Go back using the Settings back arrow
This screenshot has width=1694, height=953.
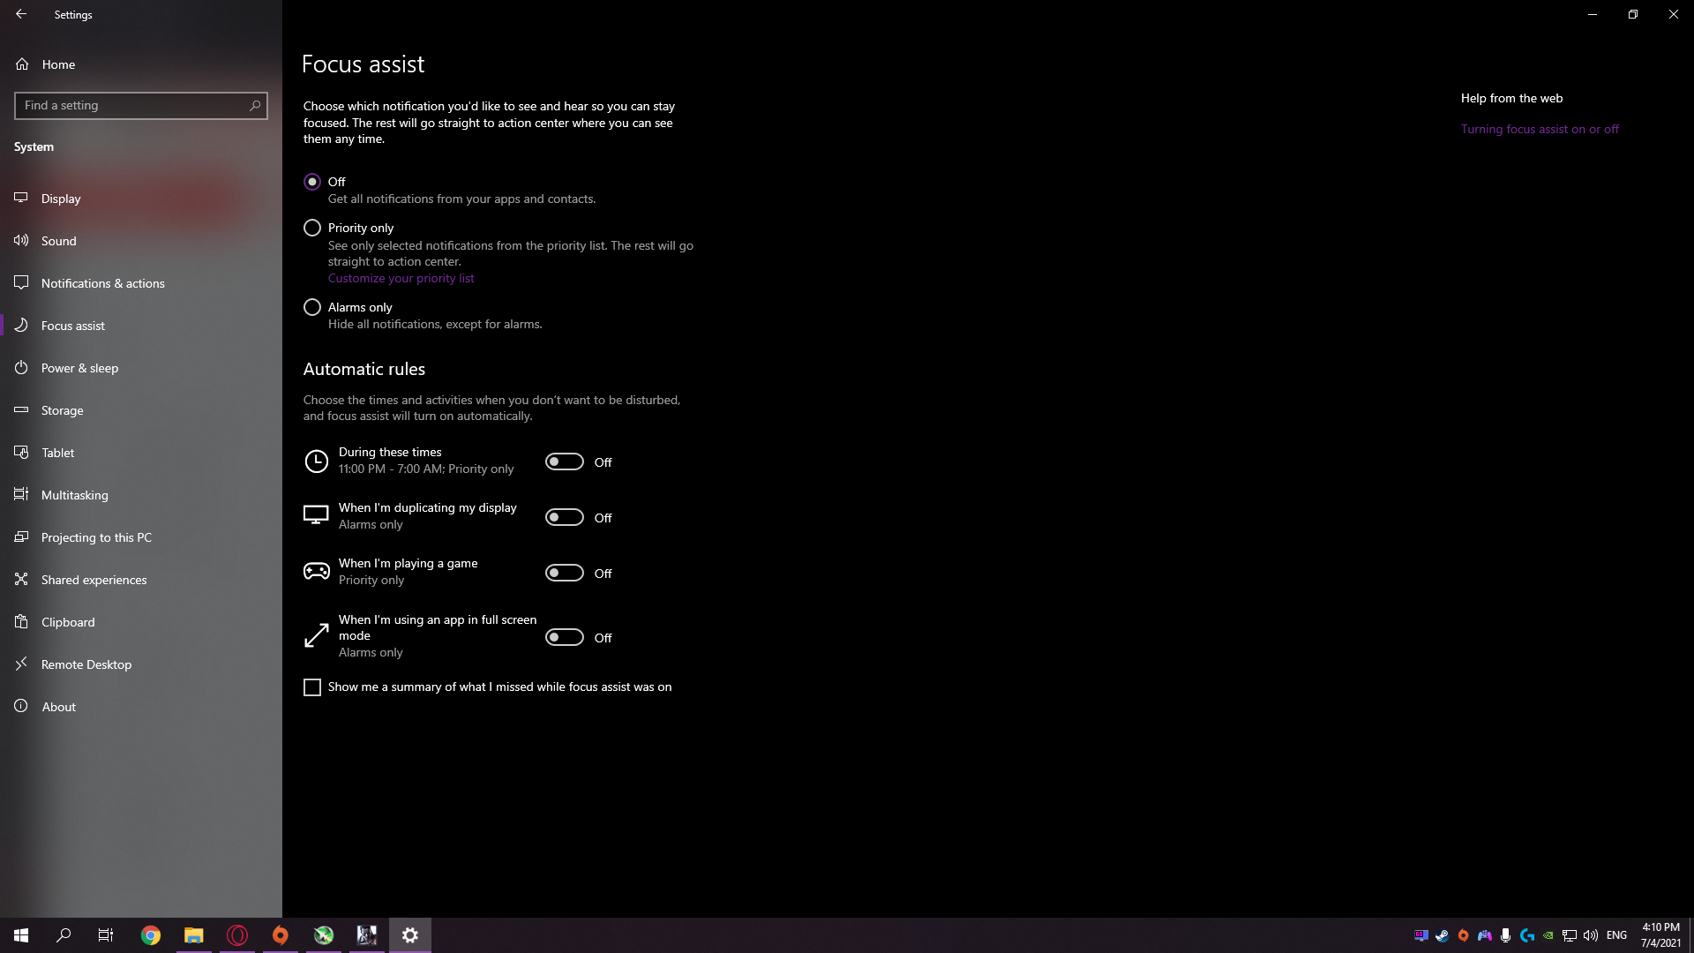(21, 14)
